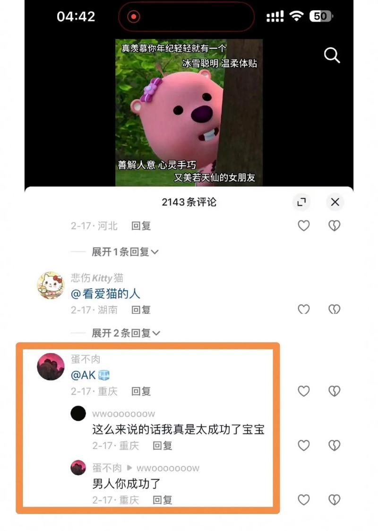This screenshot has height=531, width=378.
Task: Close the comments panel
Action: coord(335,202)
